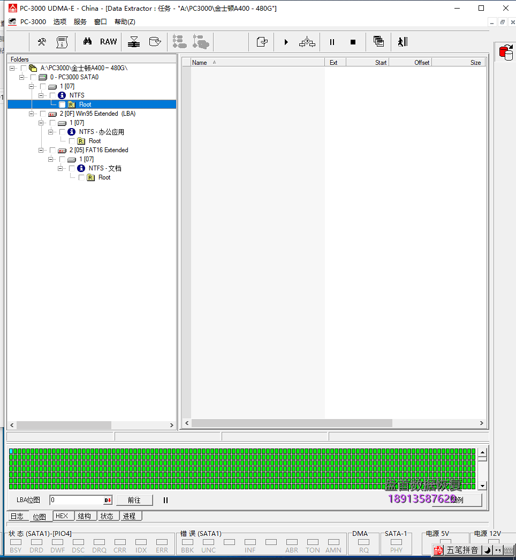Click the punctuation icon on the IME bar
Screen dimensions: 516x560
498,550
